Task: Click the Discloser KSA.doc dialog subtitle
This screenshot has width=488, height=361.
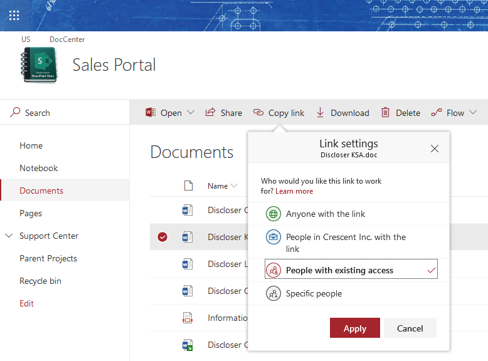Action: pos(349,155)
